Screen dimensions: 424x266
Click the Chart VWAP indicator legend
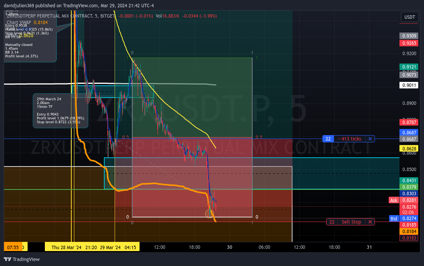click(x=27, y=23)
